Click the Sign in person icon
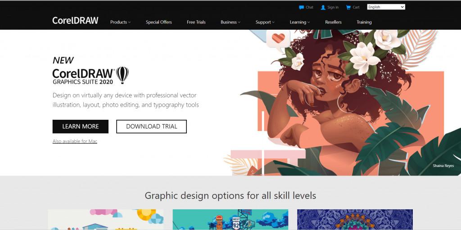461x230 pixels. (323, 7)
